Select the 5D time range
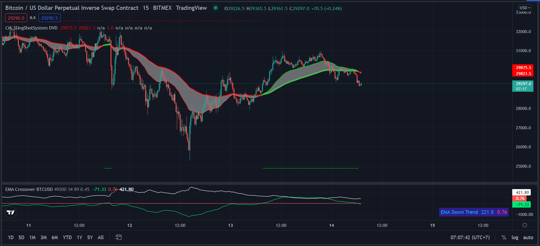 coord(21,237)
